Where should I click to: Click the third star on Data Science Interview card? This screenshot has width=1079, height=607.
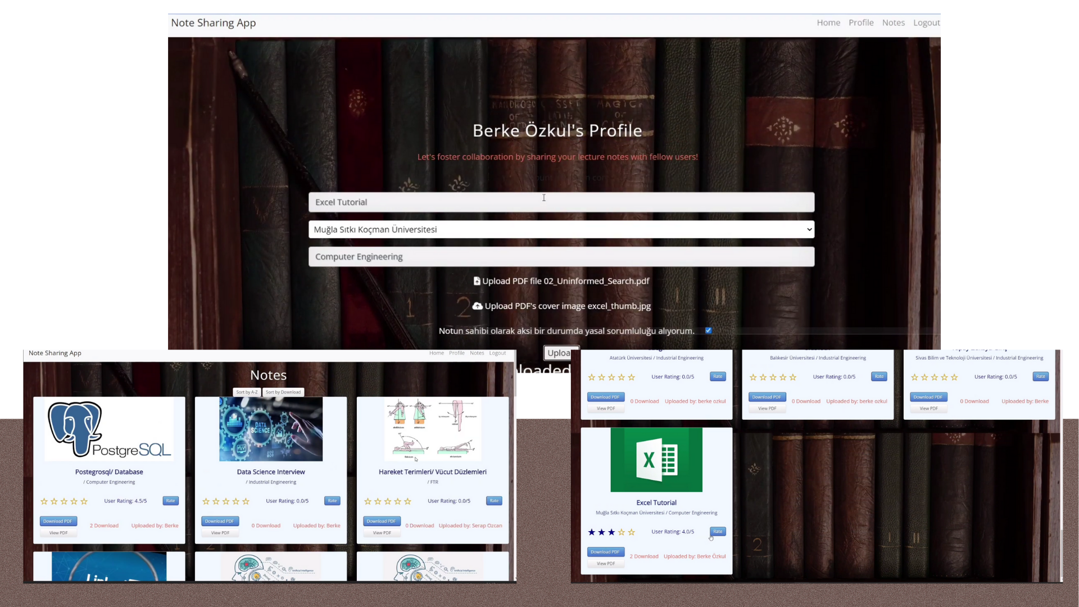click(226, 501)
